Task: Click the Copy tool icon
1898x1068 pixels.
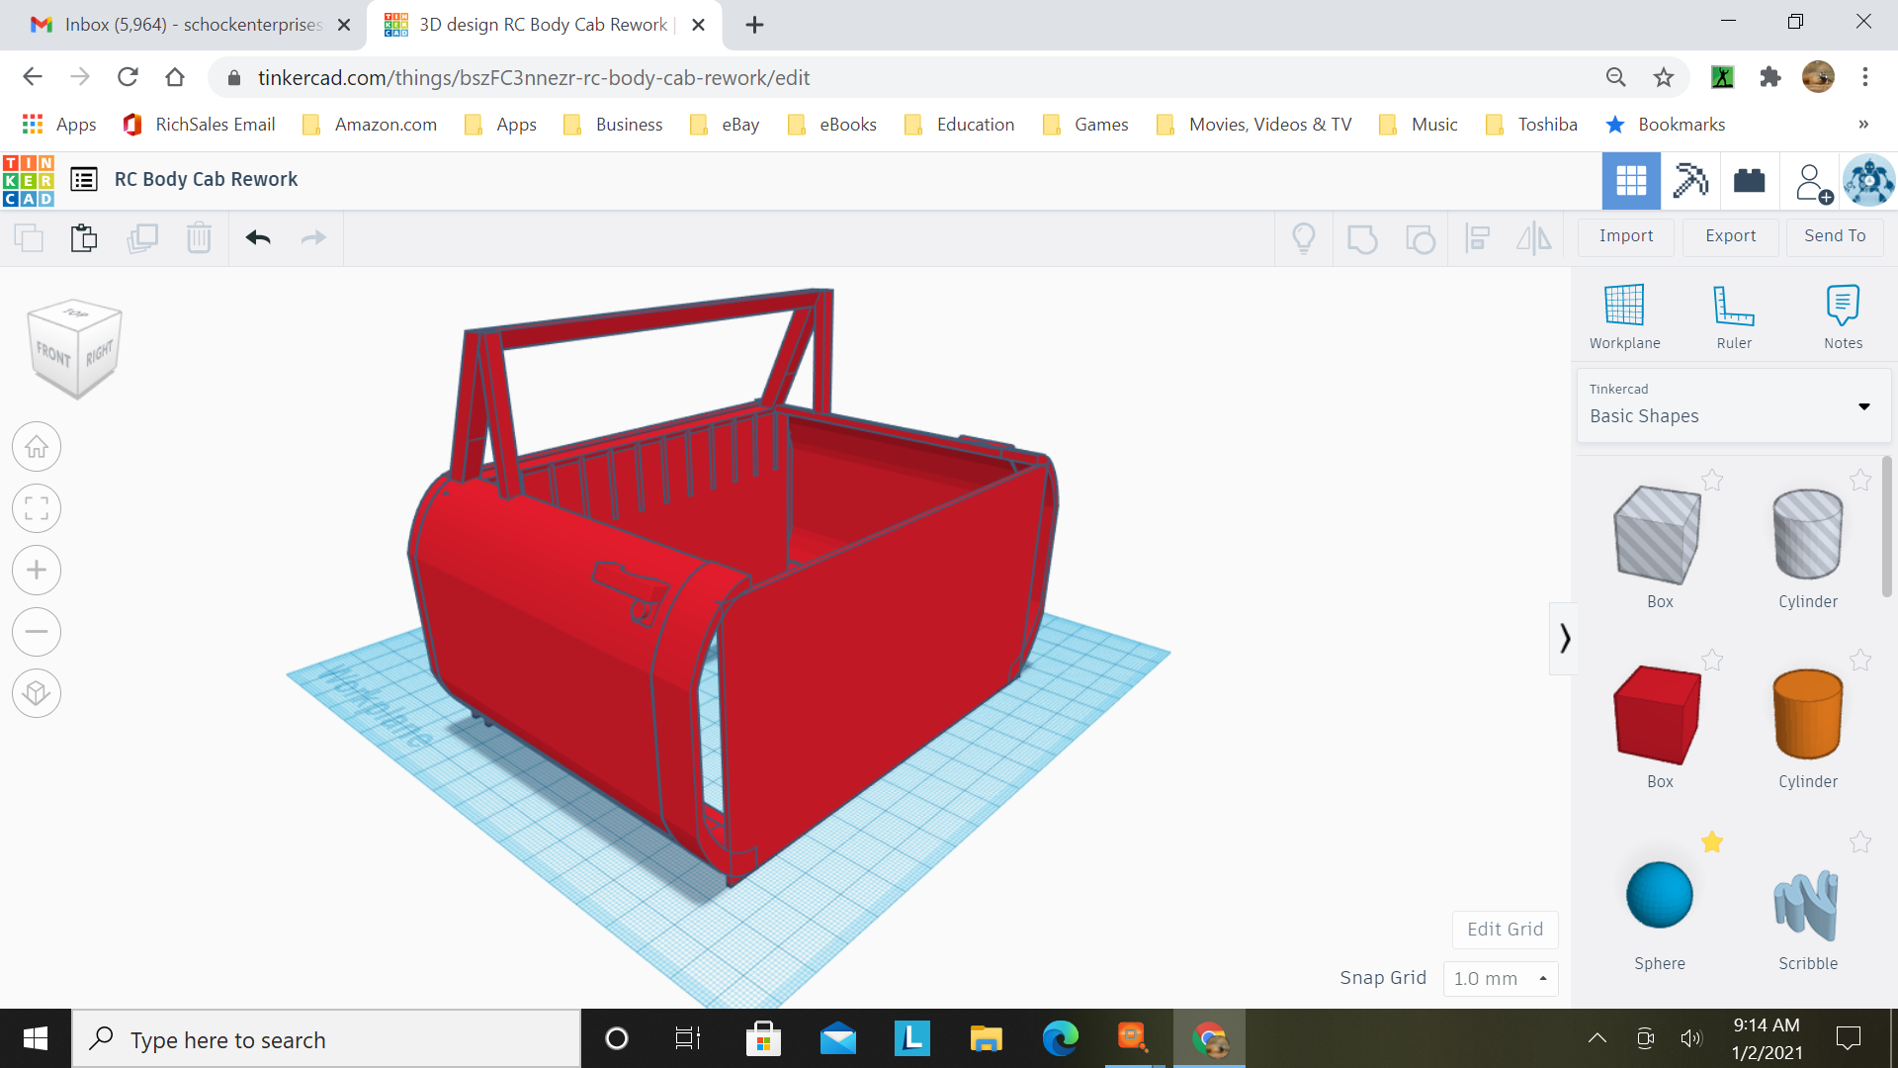Action: click(x=29, y=238)
